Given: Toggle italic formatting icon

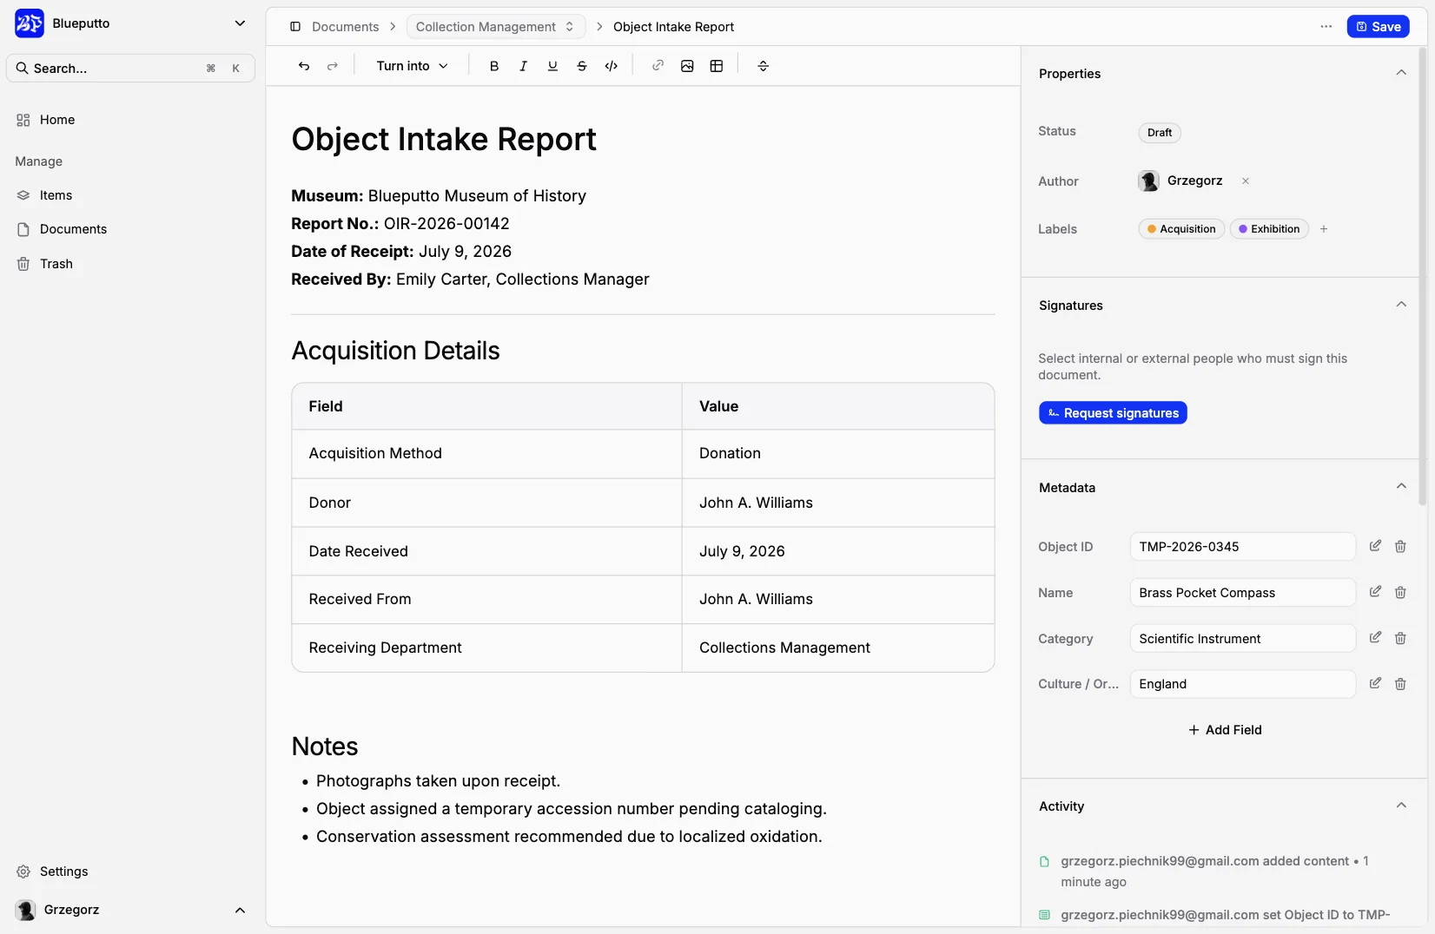Looking at the screenshot, I should pyautogui.click(x=523, y=66).
